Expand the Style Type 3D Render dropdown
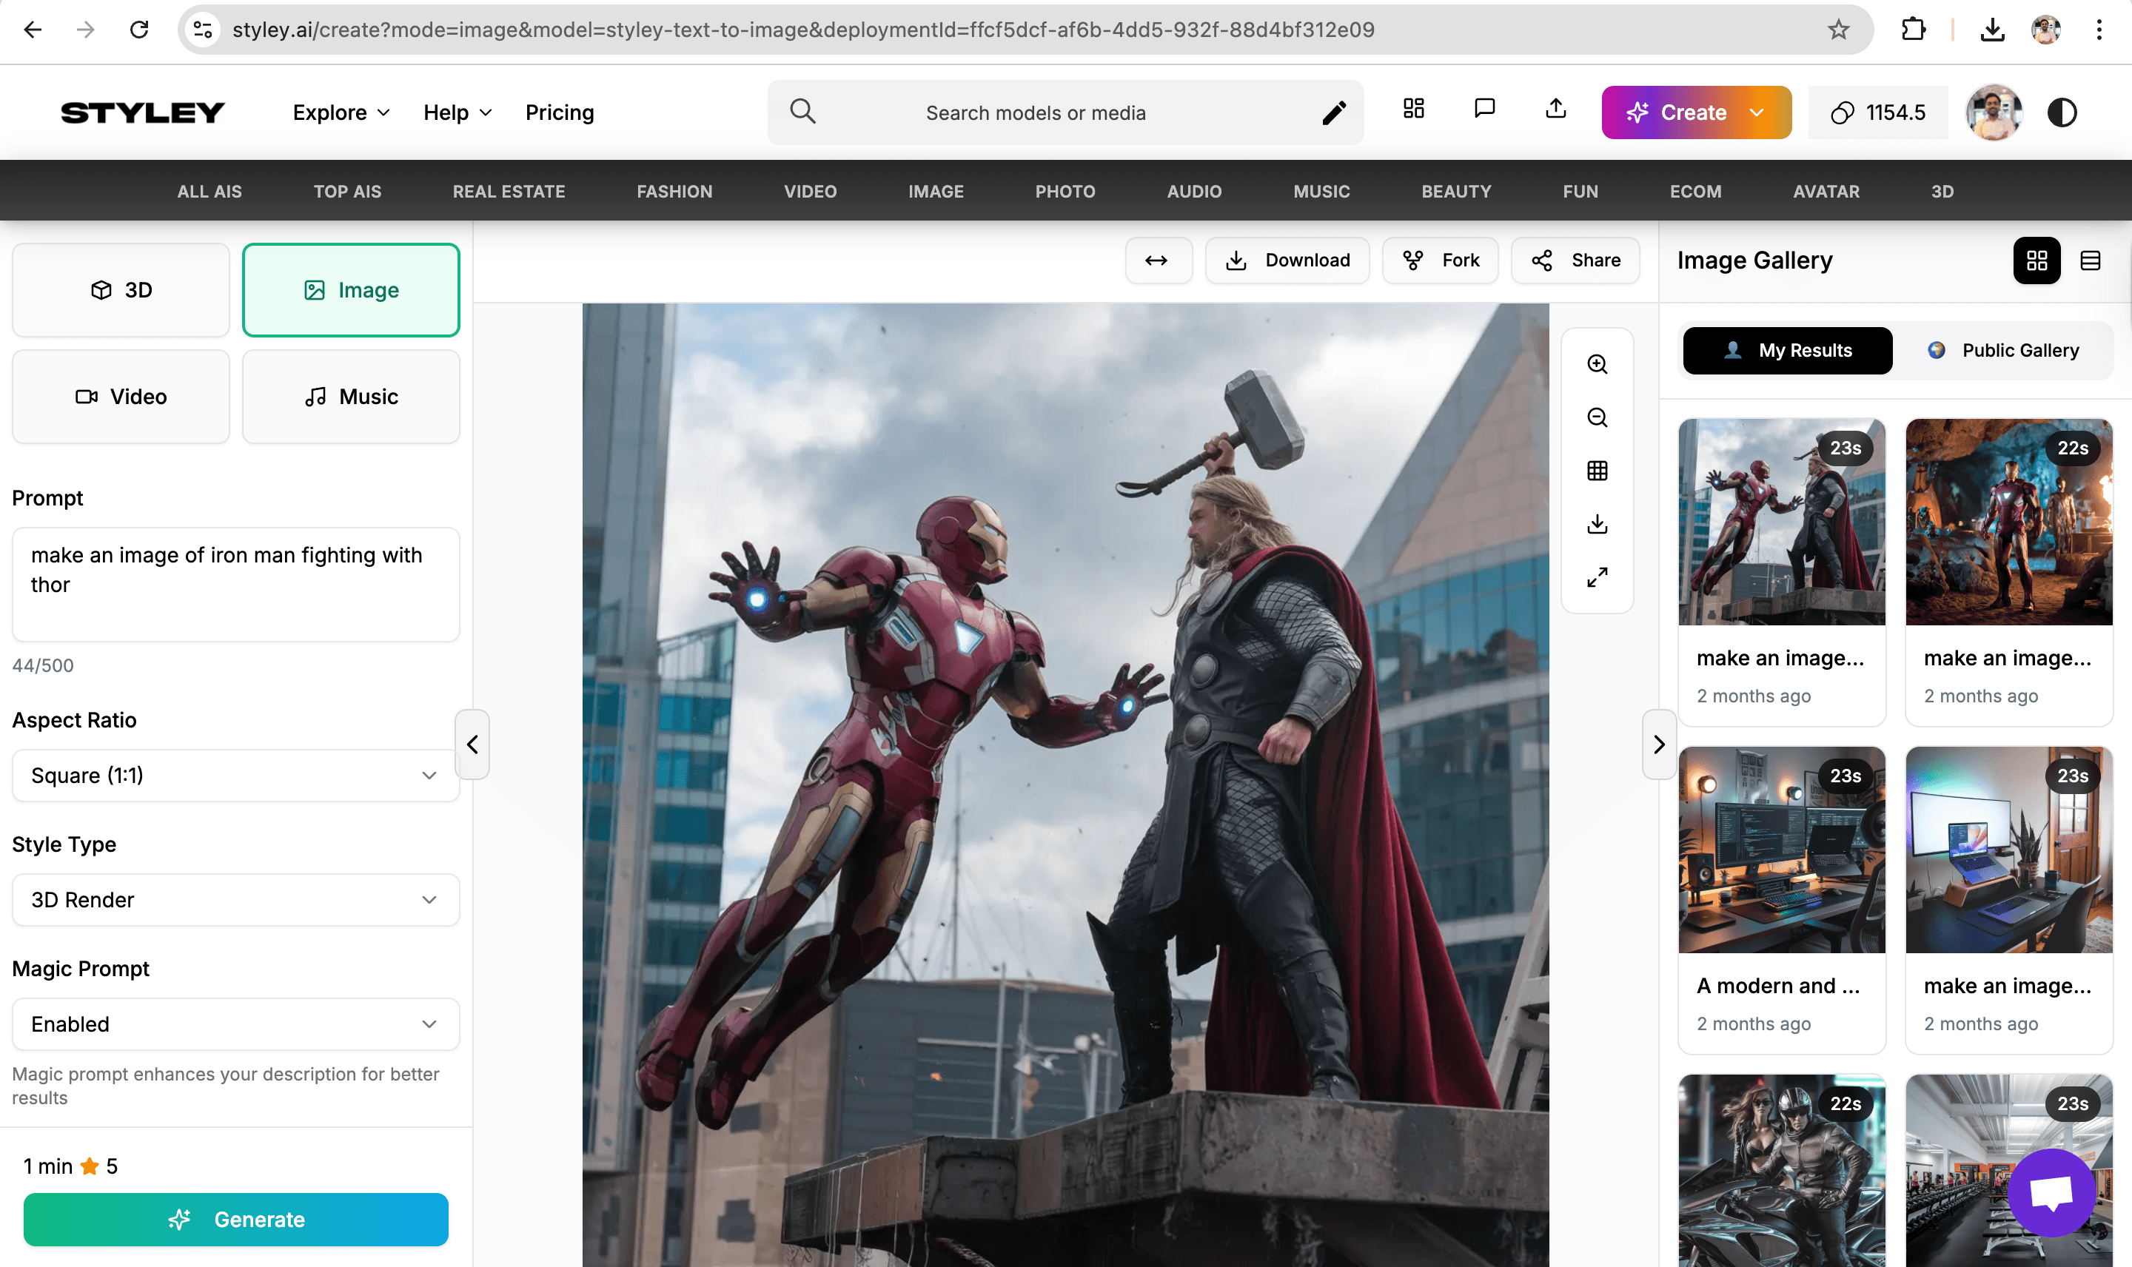This screenshot has width=2132, height=1267. coord(235,900)
